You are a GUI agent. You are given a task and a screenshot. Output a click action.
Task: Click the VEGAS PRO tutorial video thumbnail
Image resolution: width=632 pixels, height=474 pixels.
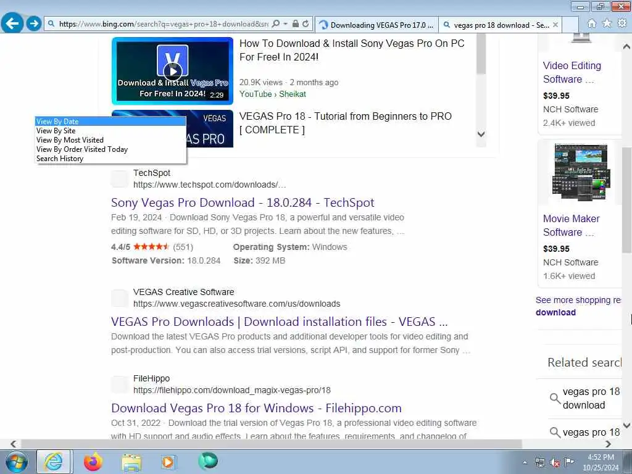pyautogui.click(x=210, y=128)
